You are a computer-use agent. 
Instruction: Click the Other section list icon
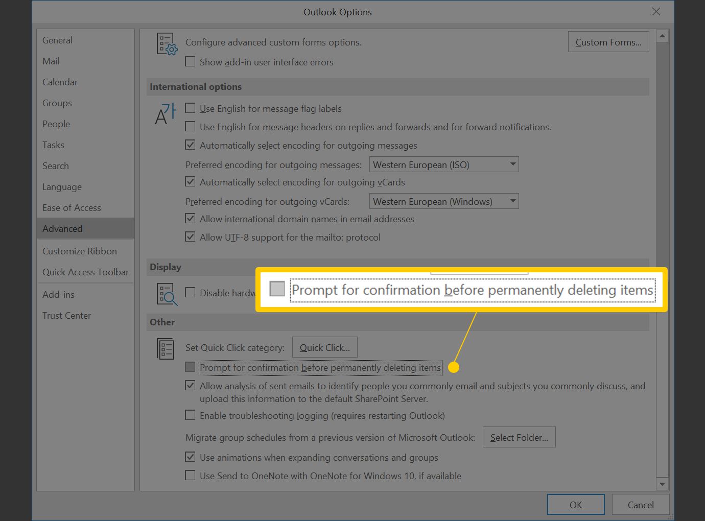166,349
